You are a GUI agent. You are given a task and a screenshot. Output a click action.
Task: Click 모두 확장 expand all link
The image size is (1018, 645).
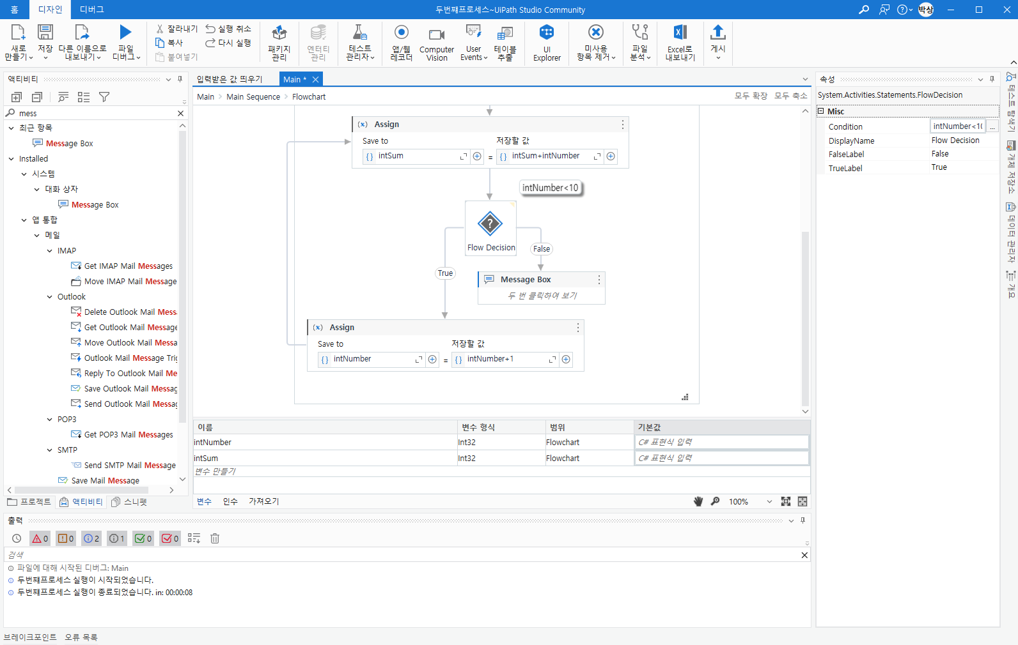tap(751, 96)
